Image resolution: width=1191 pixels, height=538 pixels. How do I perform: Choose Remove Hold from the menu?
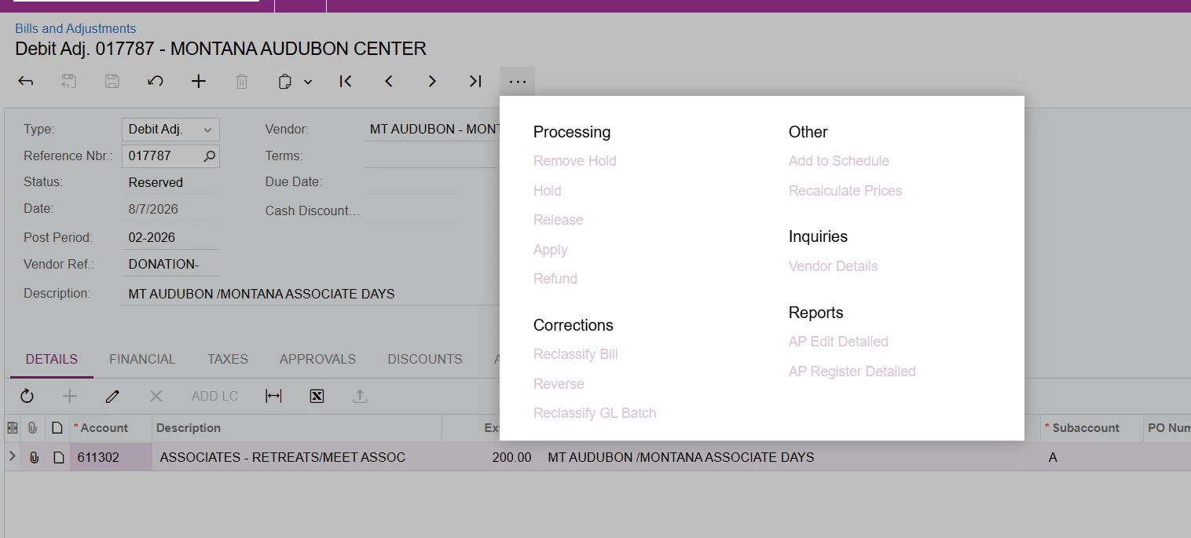click(x=574, y=161)
